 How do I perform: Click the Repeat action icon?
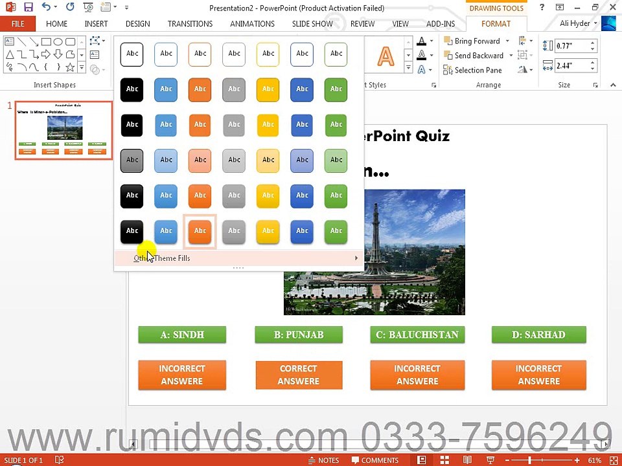coord(70,6)
